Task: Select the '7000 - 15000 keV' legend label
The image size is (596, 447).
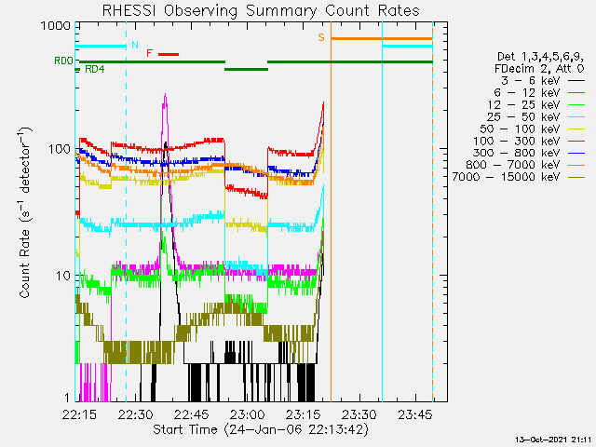Action: [x=507, y=177]
